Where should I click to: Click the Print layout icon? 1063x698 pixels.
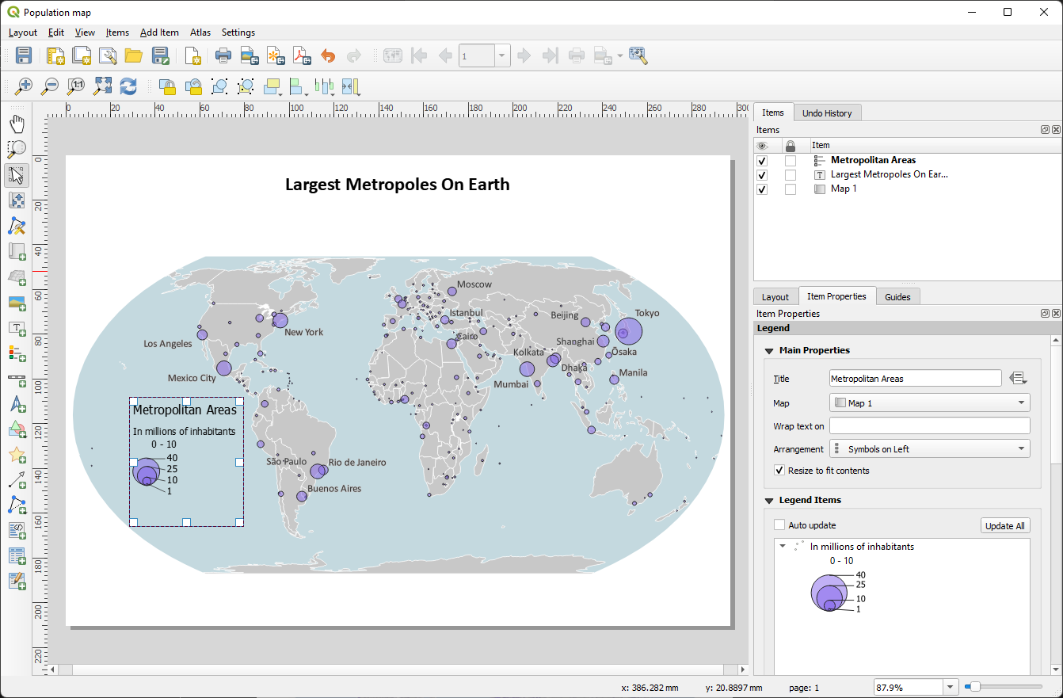(223, 55)
